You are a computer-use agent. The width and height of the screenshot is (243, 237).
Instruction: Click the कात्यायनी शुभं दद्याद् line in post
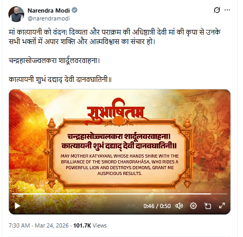pyautogui.click(x=60, y=80)
